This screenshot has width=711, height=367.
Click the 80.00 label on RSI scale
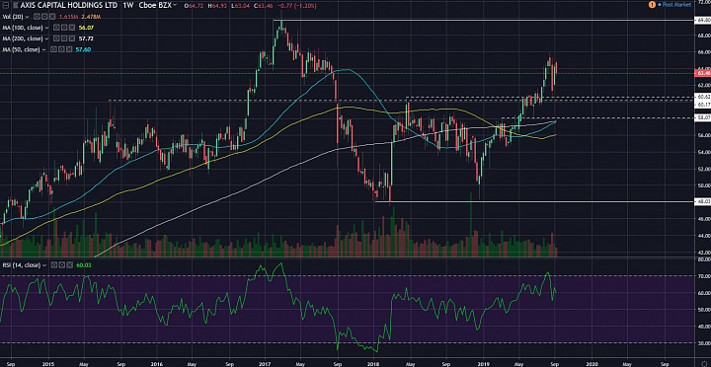pos(704,259)
